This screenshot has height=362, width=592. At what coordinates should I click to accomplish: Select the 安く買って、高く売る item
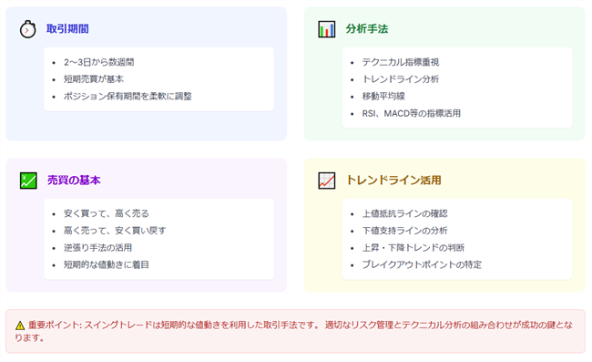tap(106, 213)
